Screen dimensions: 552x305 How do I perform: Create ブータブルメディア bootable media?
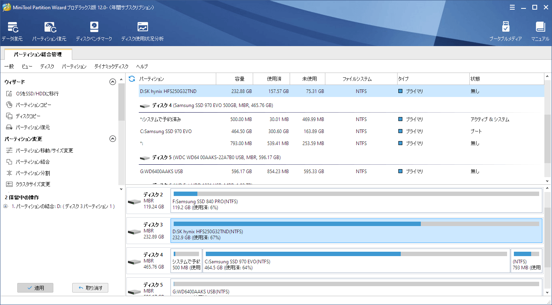click(x=505, y=31)
